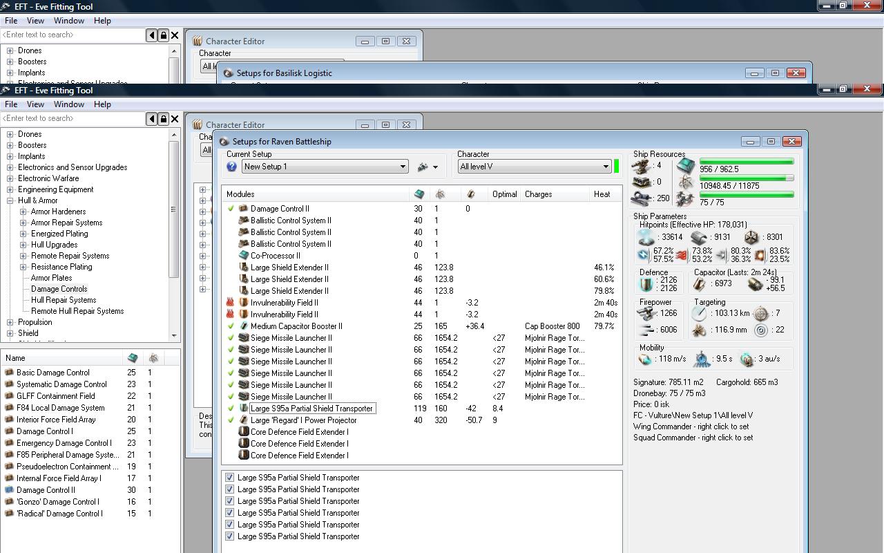Image resolution: width=884 pixels, height=553 pixels.
Task: Click the powergrid column icon in Modules header
Action: click(x=440, y=194)
